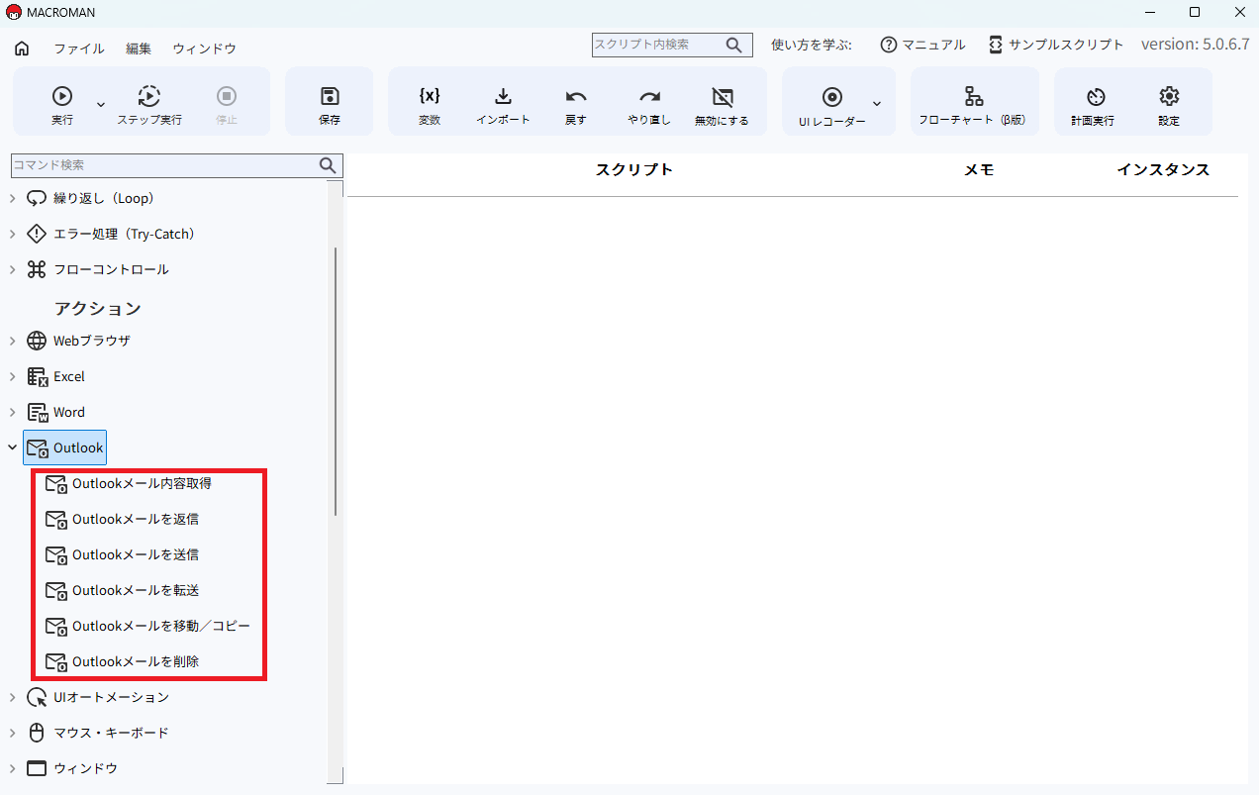Click the Word category icon
The width and height of the screenshot is (1259, 795).
[38, 412]
